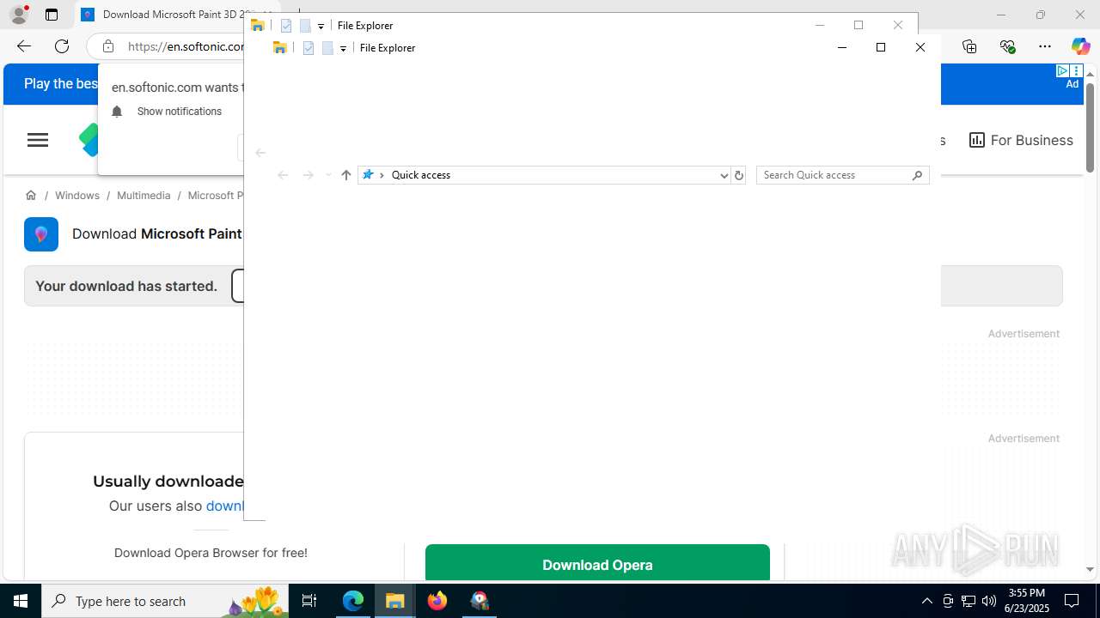Open Copilot icon in Edge
The image size is (1100, 618).
click(1080, 46)
